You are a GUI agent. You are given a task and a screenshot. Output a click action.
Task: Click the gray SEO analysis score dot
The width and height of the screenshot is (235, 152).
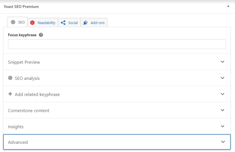[10, 78]
